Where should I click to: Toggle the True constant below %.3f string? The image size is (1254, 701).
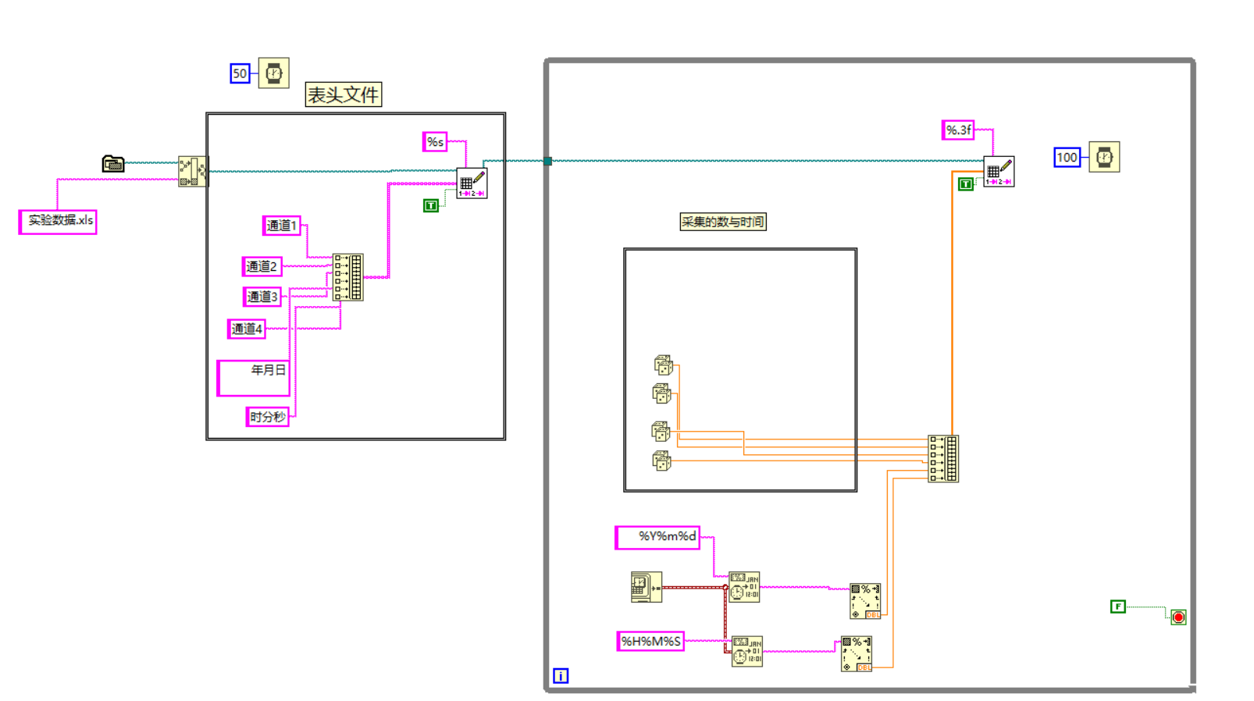point(966,184)
